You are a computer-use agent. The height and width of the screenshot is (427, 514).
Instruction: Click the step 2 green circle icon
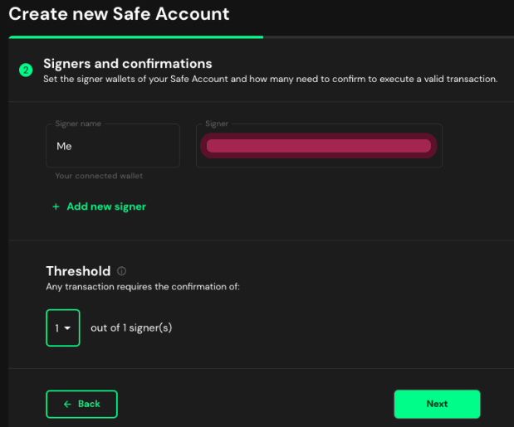coord(26,70)
